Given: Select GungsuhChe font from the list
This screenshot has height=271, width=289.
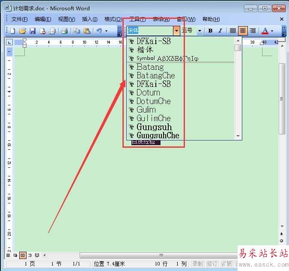Looking at the screenshot, I should (181, 135).
